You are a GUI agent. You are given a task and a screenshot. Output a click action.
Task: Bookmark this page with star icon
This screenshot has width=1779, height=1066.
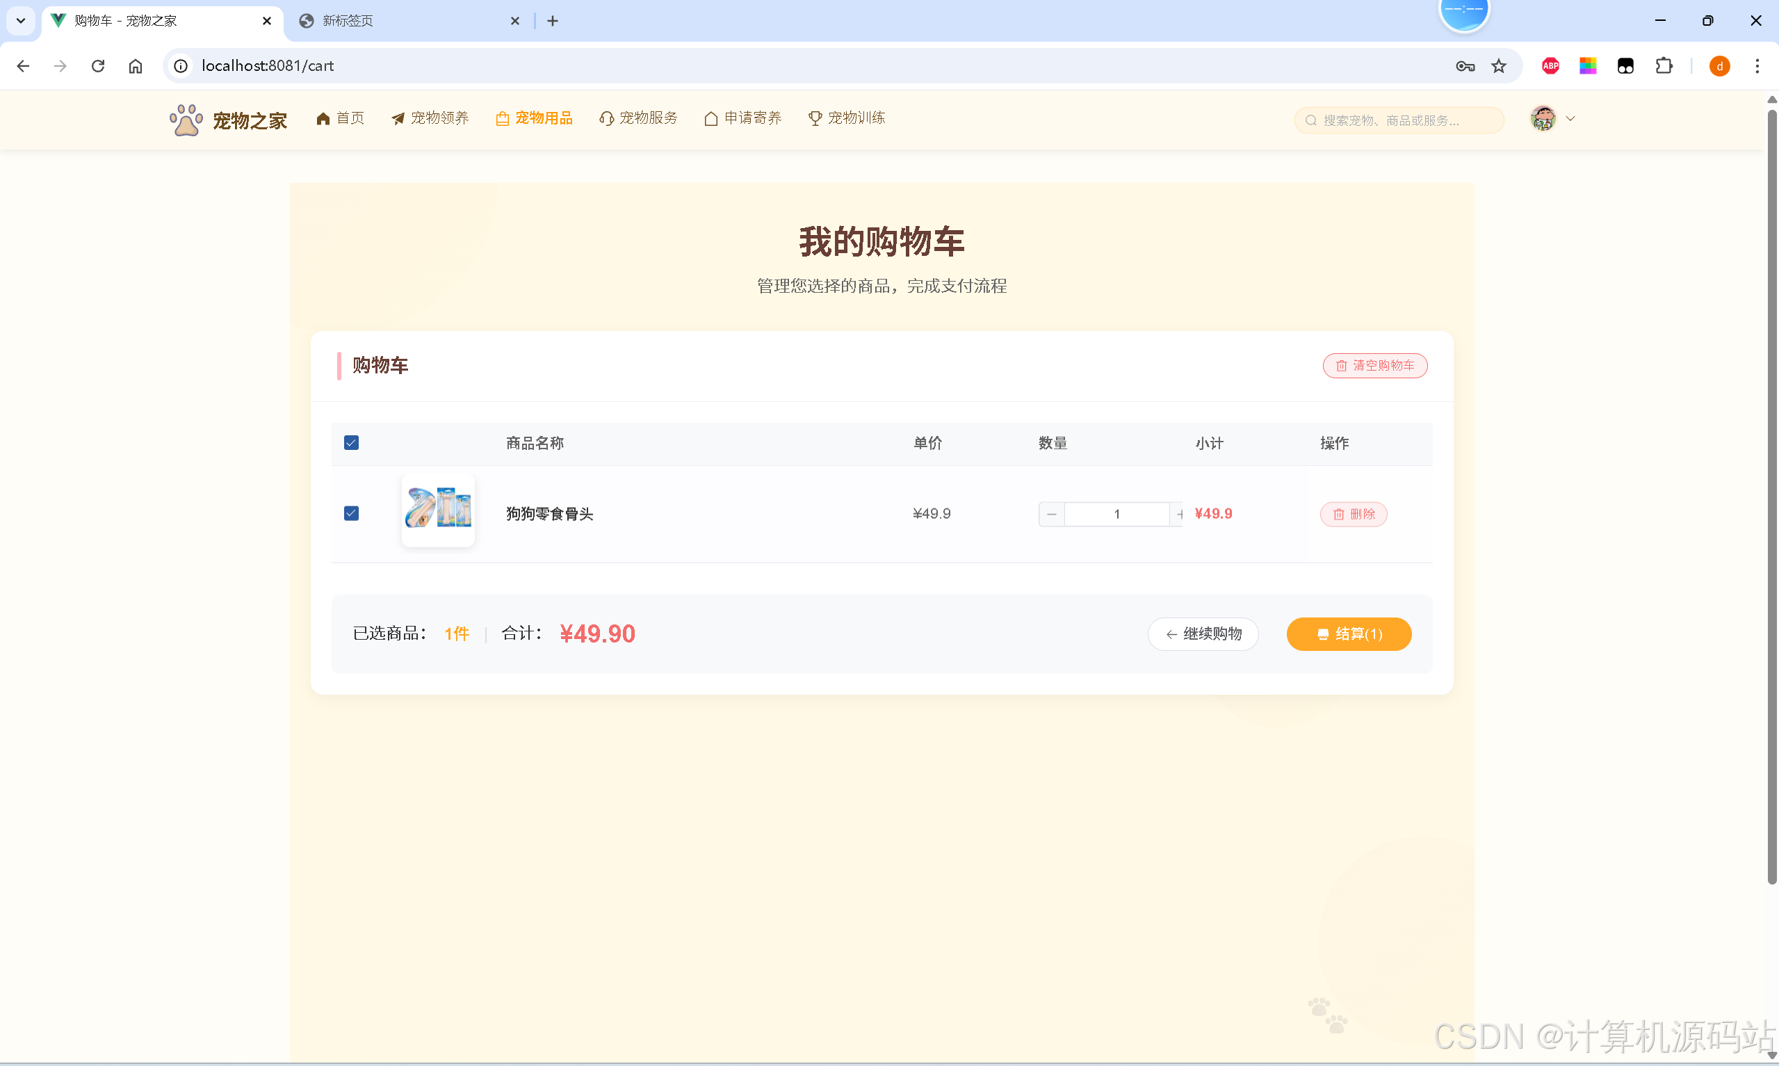coord(1498,66)
